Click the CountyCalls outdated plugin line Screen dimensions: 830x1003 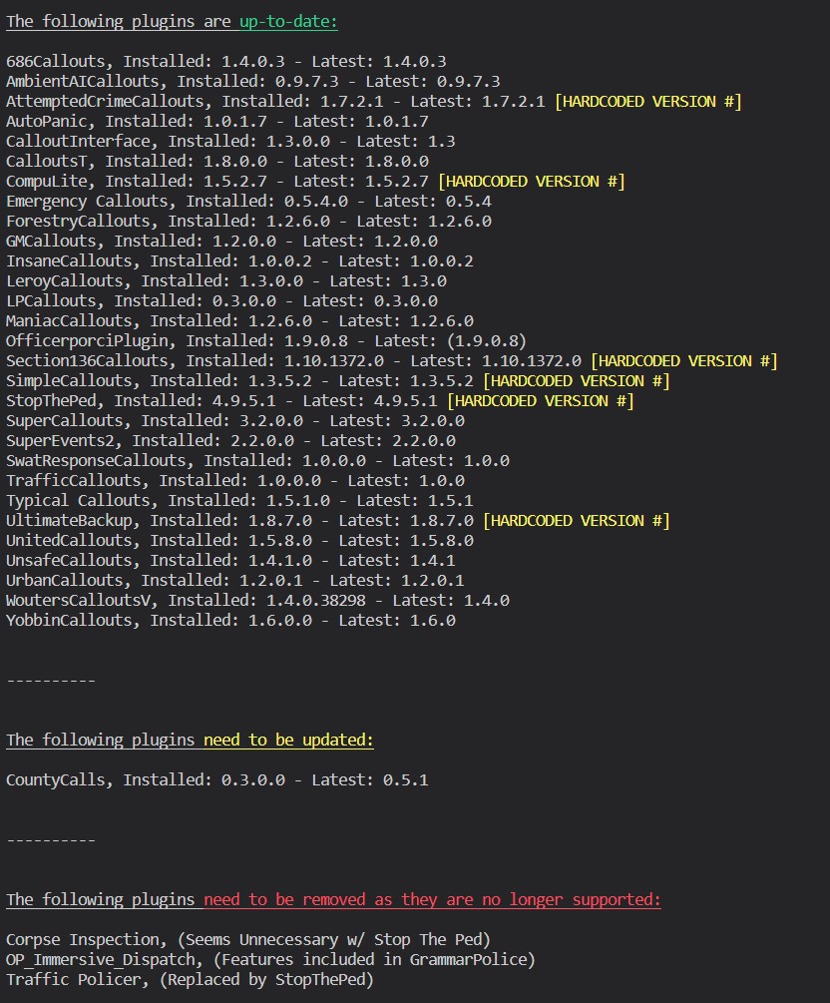point(216,779)
